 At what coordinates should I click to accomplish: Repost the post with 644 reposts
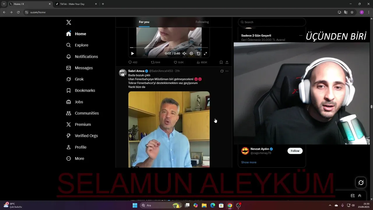(x=156, y=62)
